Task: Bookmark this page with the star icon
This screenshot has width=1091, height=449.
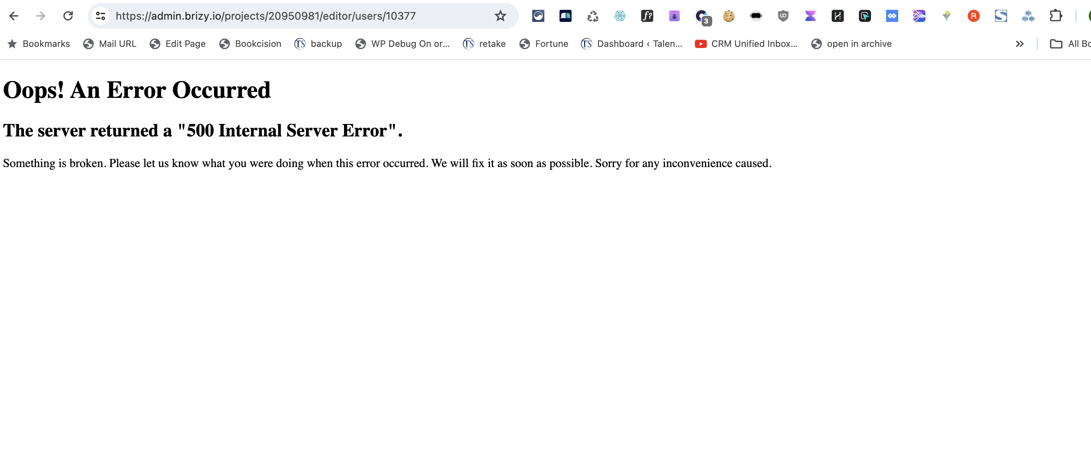Action: tap(500, 16)
